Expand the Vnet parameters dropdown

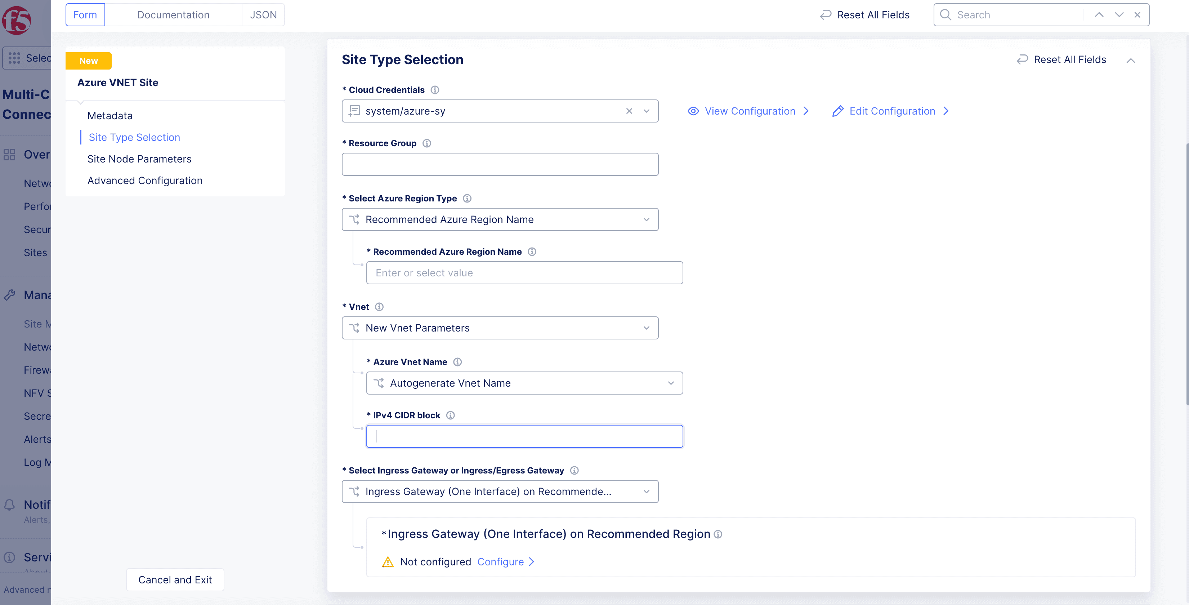click(500, 328)
